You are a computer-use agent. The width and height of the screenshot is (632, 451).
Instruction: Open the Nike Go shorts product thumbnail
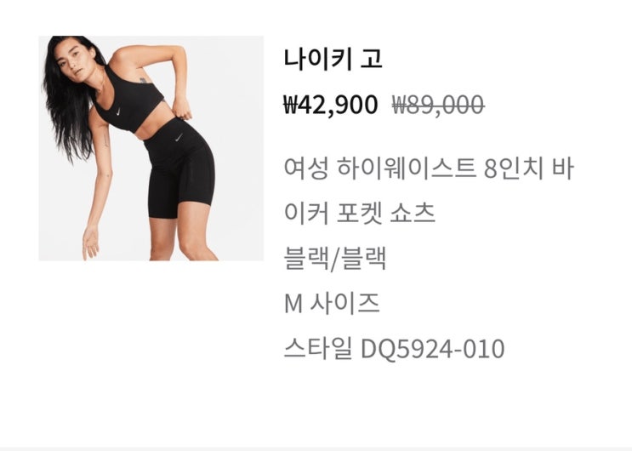[151, 148]
